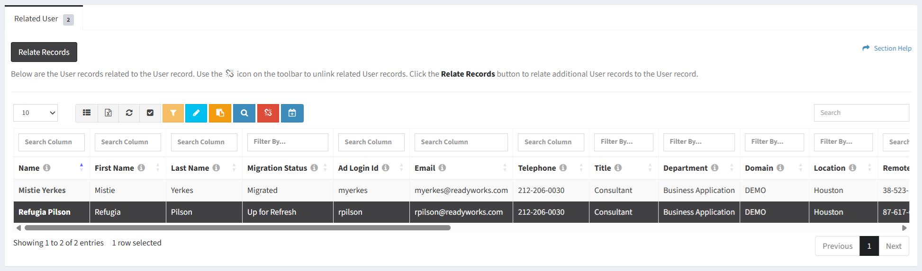
Task: Click the orange copy/paste toolbar icon
Action: [220, 113]
